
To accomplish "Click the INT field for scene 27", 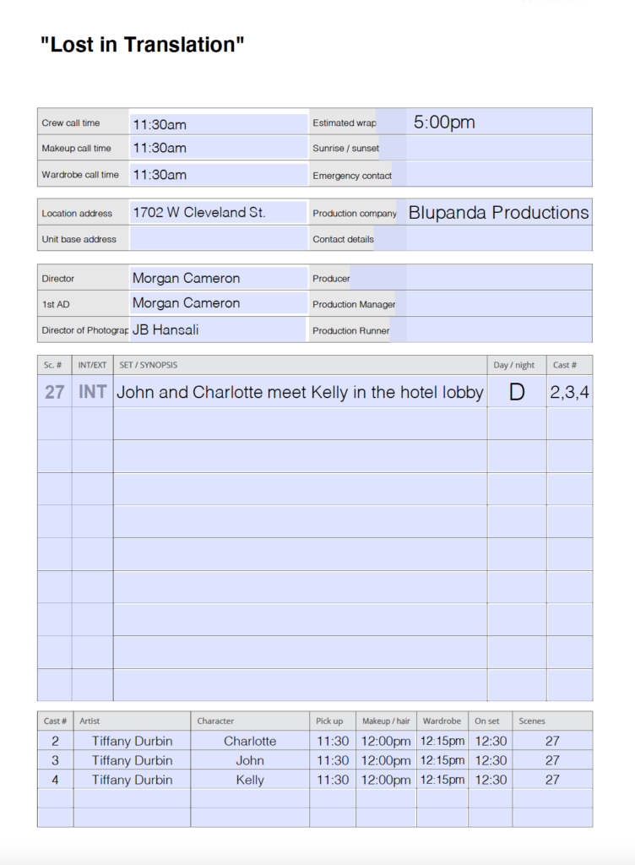I will pos(92,392).
